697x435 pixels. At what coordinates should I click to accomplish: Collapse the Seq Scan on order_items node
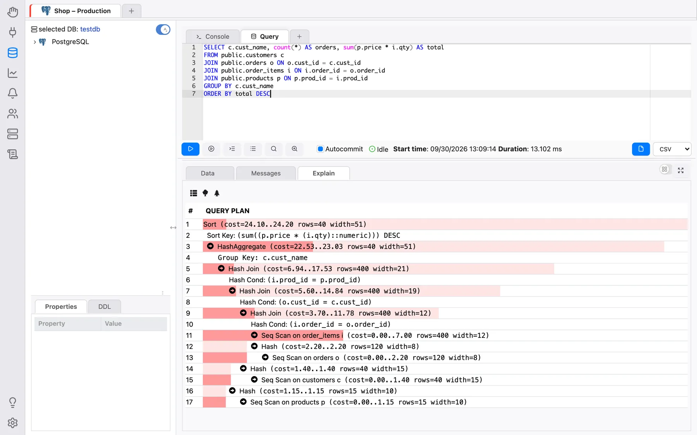pyautogui.click(x=254, y=335)
